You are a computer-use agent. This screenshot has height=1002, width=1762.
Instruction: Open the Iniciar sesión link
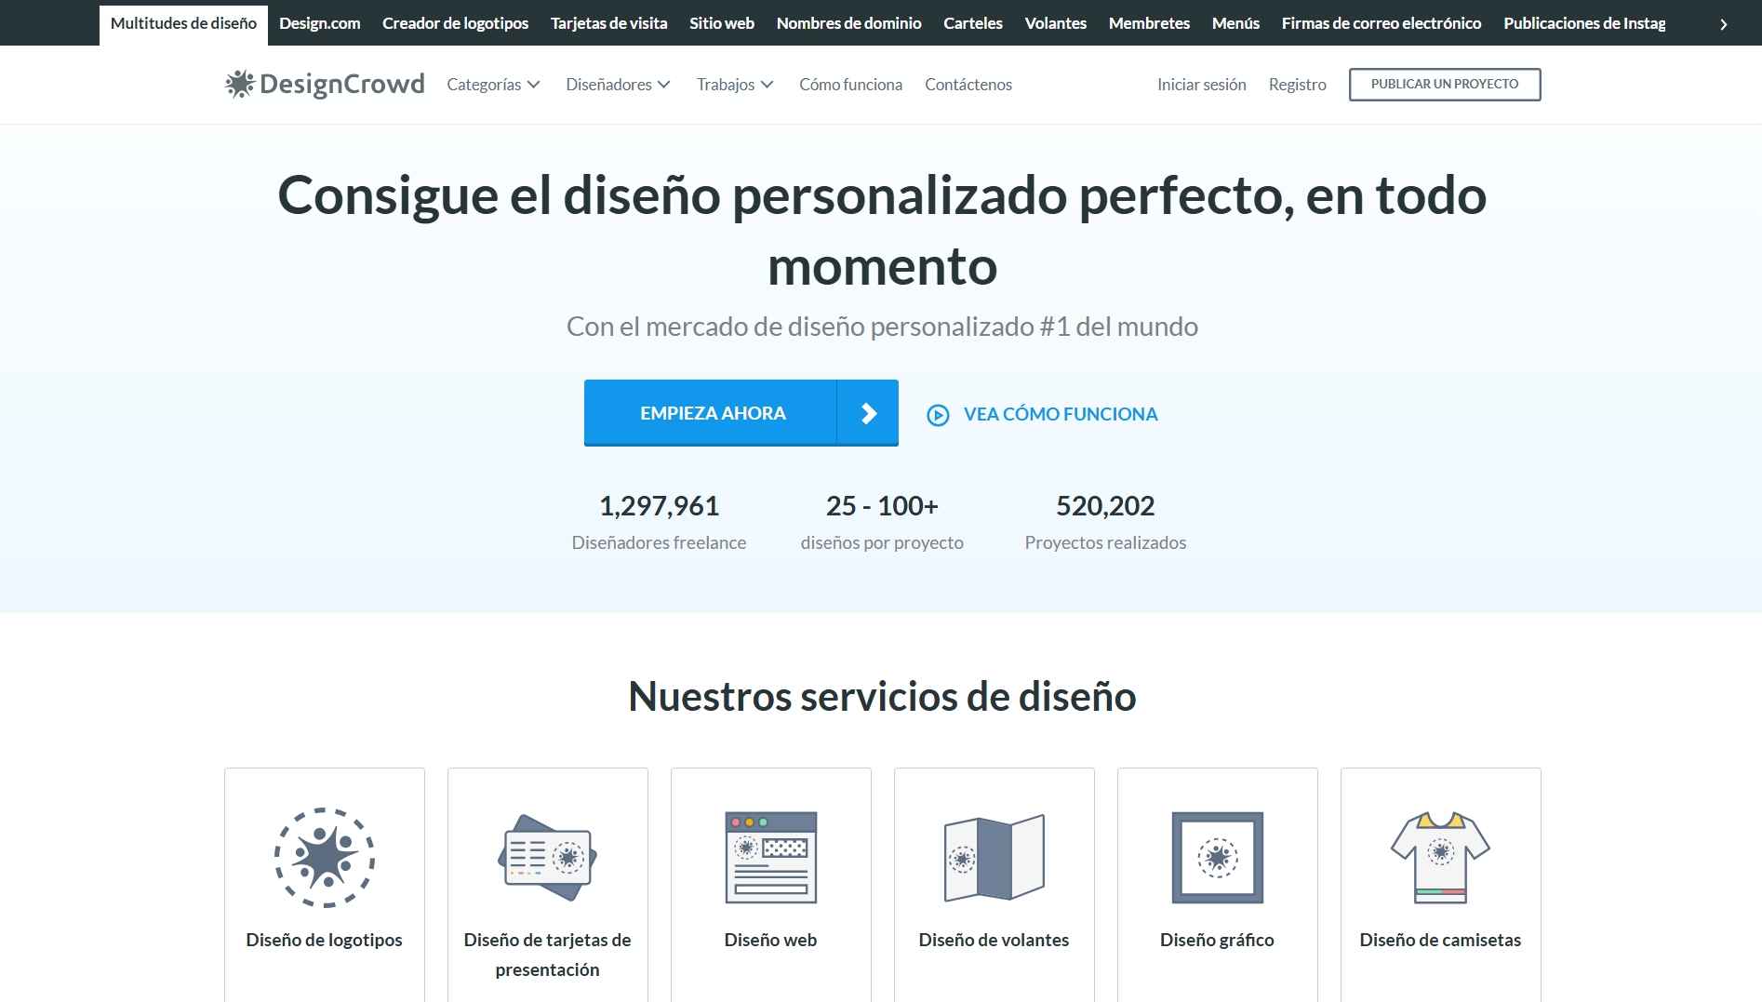click(x=1201, y=85)
